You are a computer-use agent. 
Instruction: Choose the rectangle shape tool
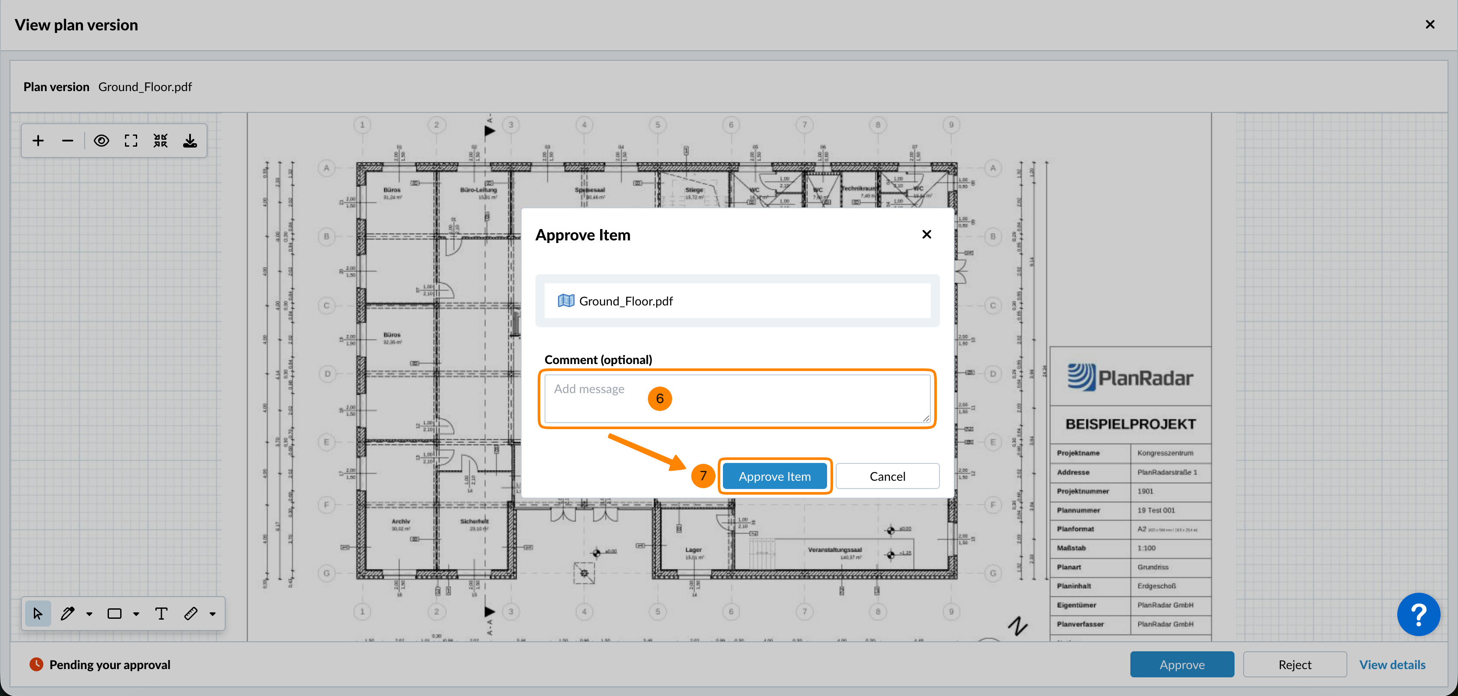tap(114, 614)
